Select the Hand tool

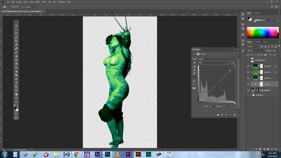16,94
